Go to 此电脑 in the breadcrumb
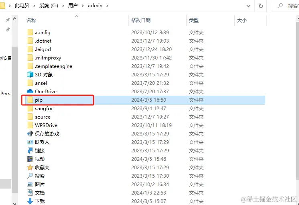 point(22,6)
